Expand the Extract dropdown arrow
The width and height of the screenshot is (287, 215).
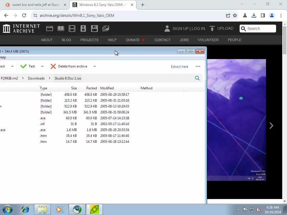coord(12,66)
